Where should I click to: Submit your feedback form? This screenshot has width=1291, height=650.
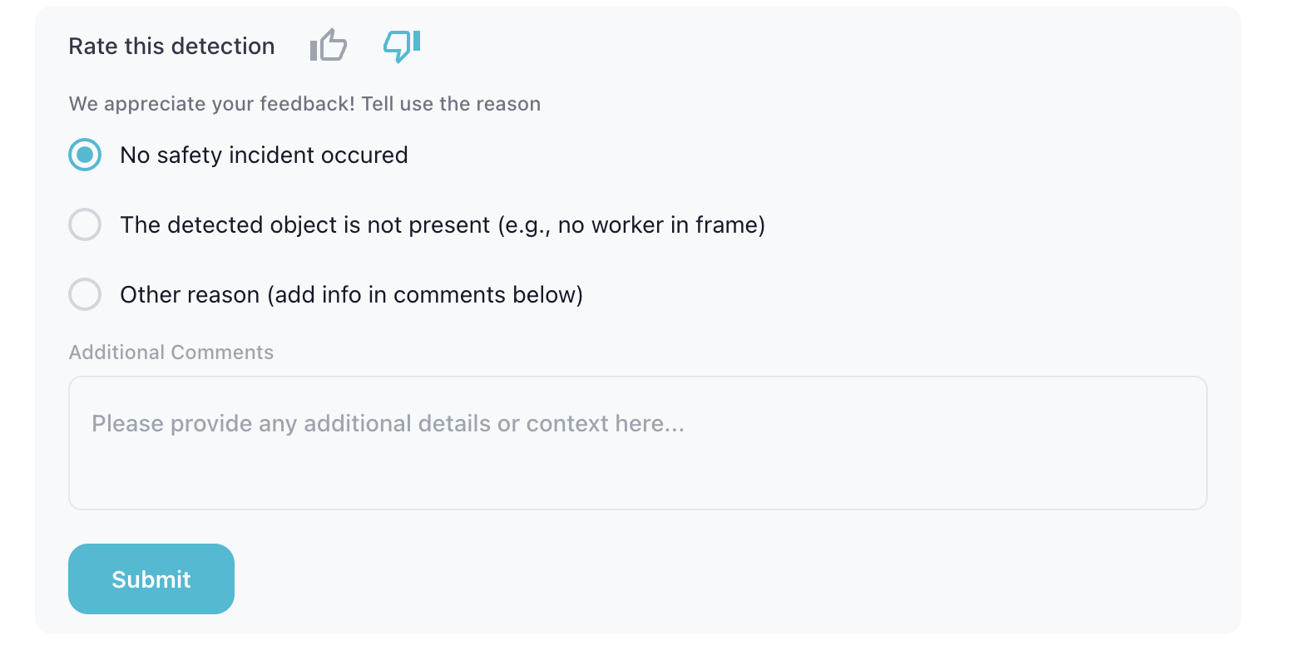point(151,579)
